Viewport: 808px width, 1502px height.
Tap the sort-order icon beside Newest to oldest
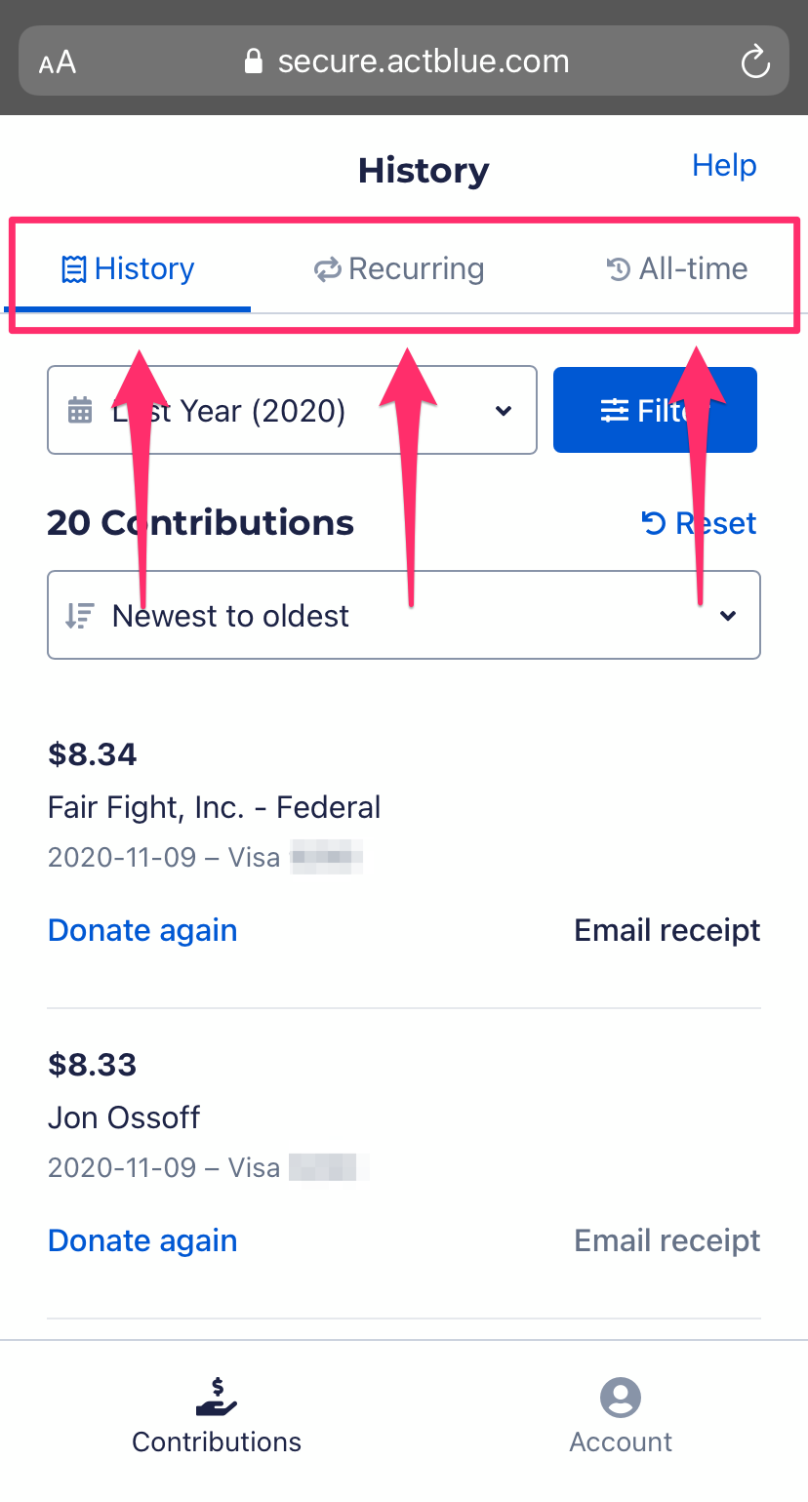coord(79,616)
